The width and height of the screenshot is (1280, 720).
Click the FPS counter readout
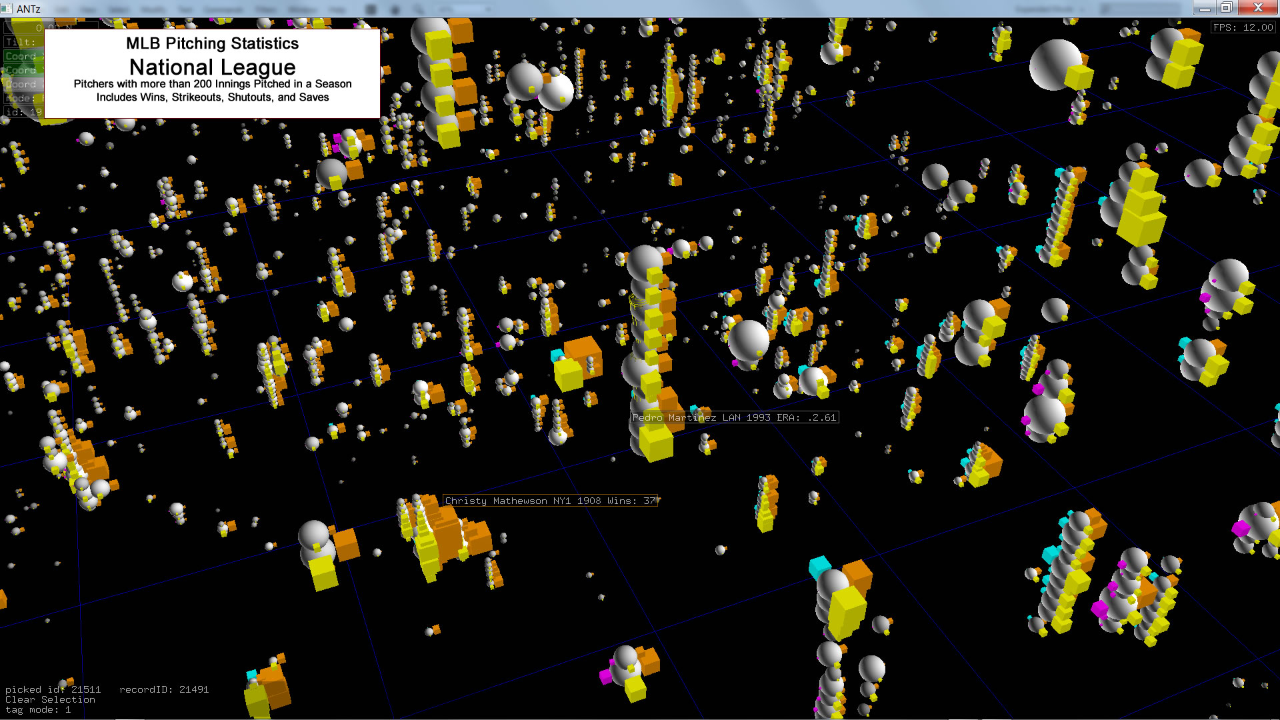(1243, 27)
